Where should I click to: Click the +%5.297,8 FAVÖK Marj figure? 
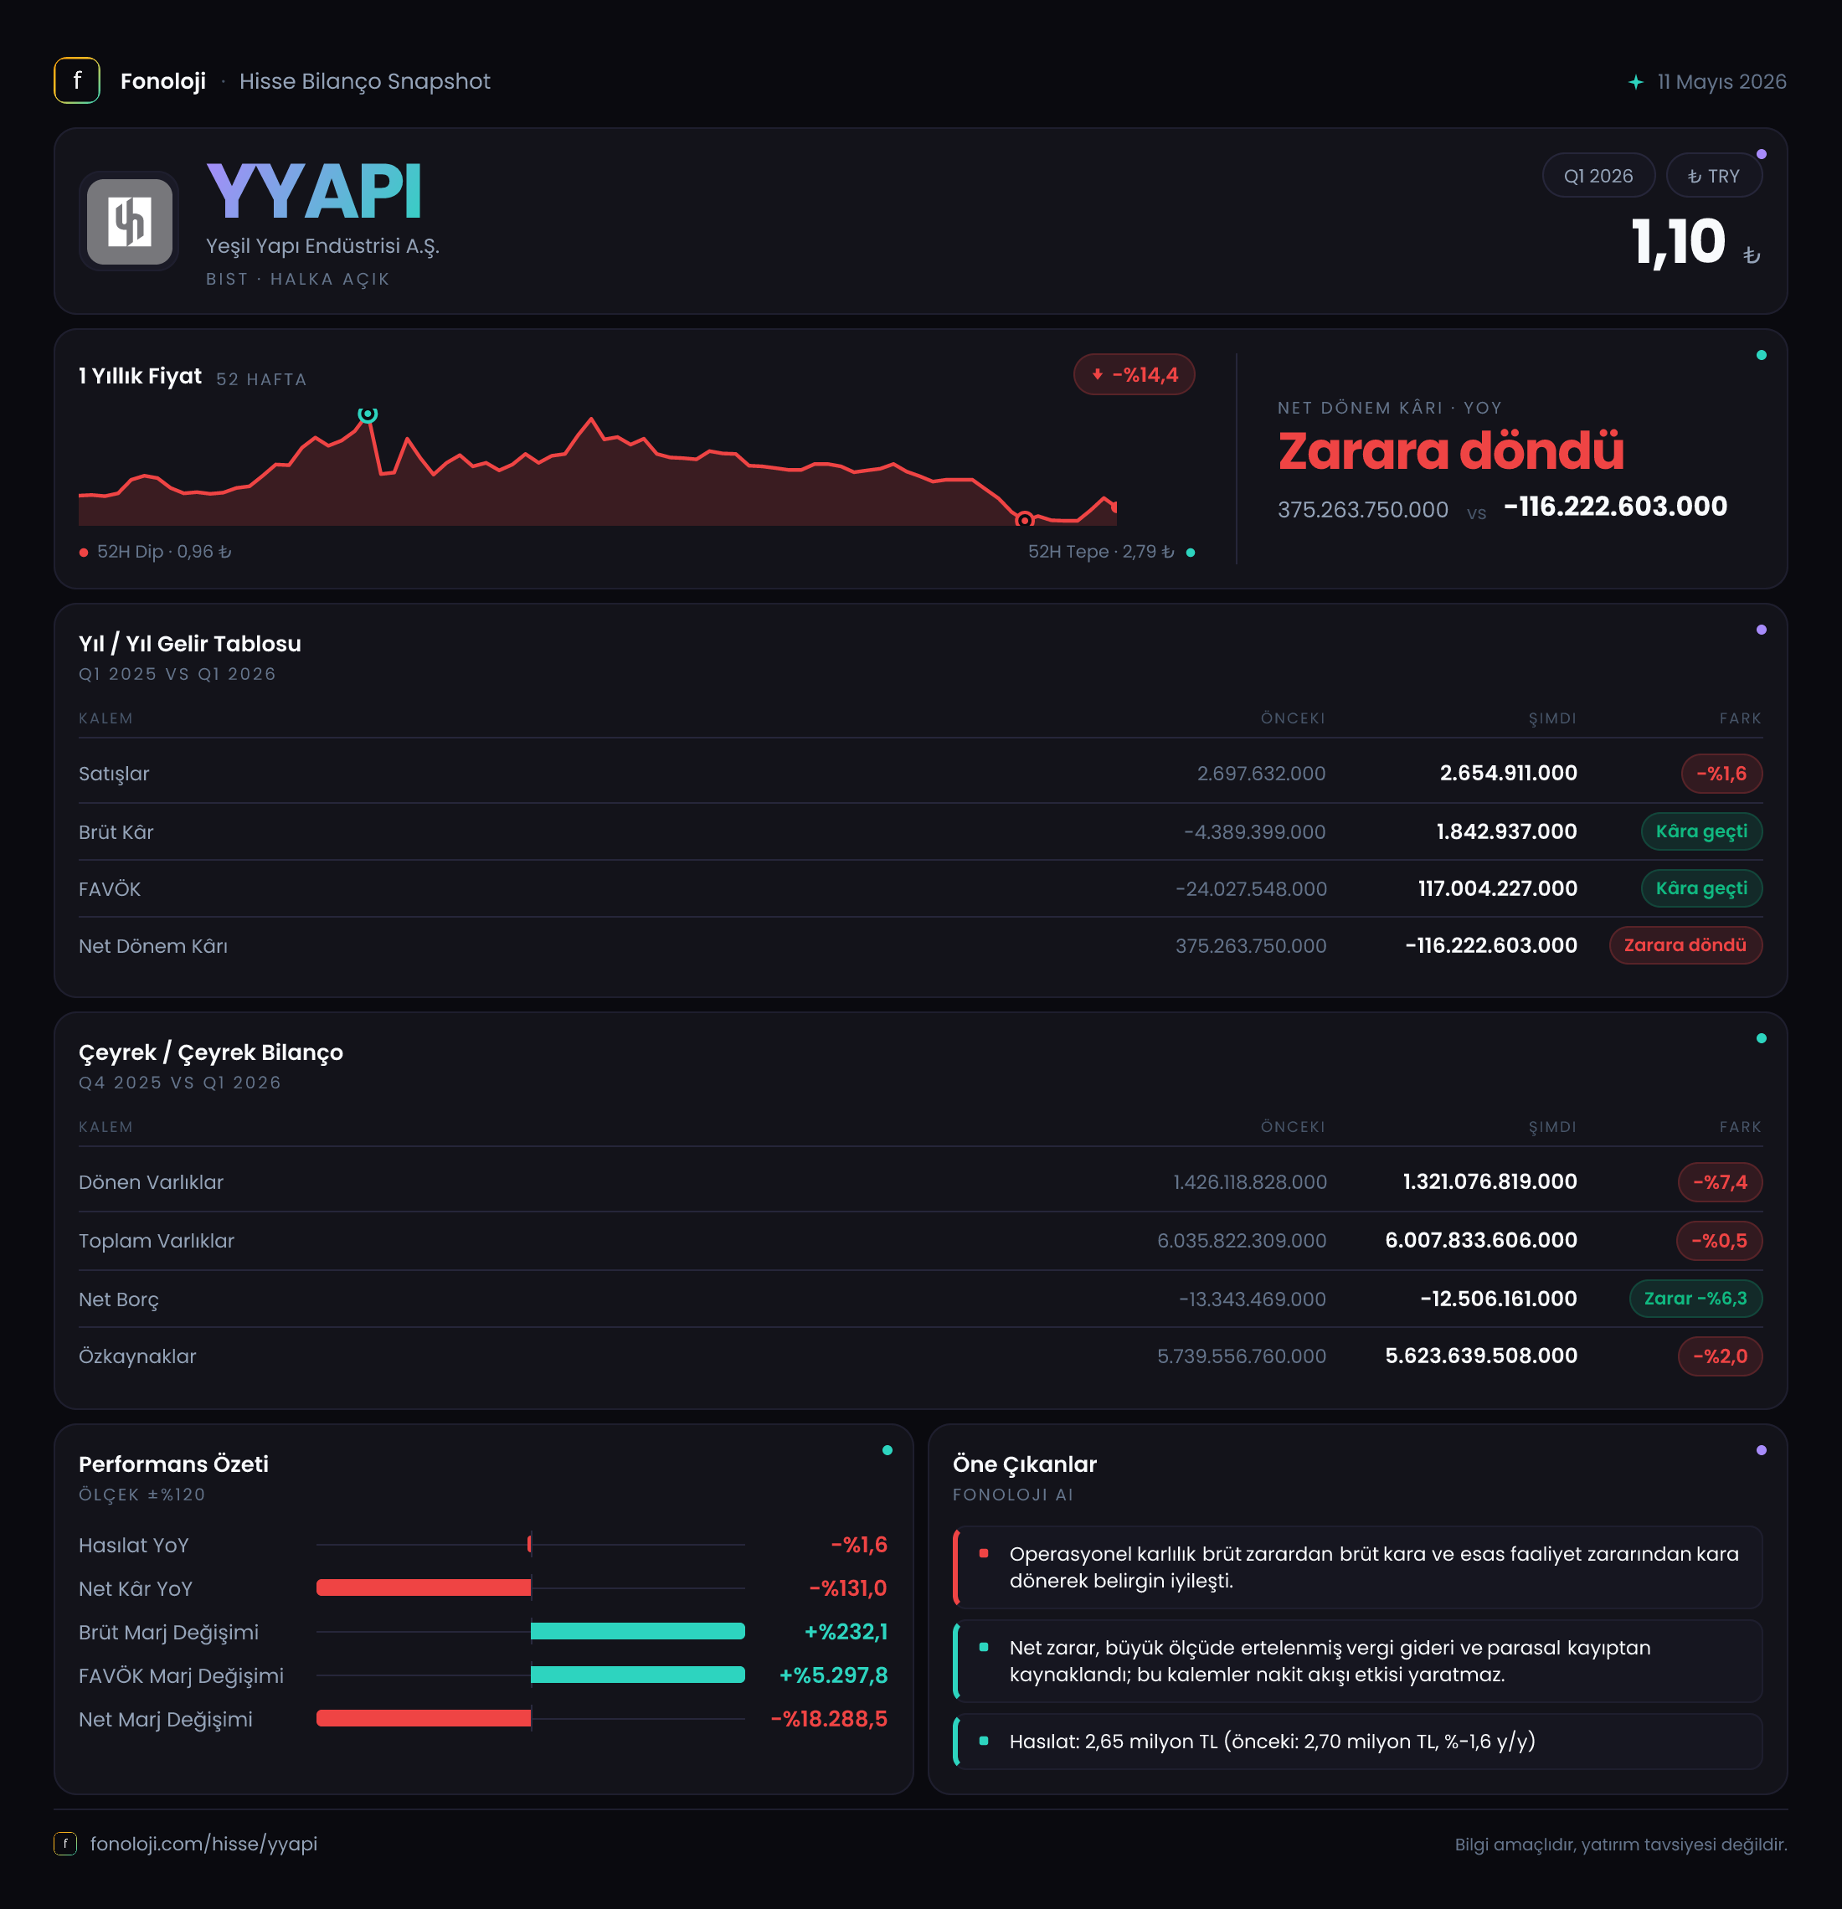[x=833, y=1675]
